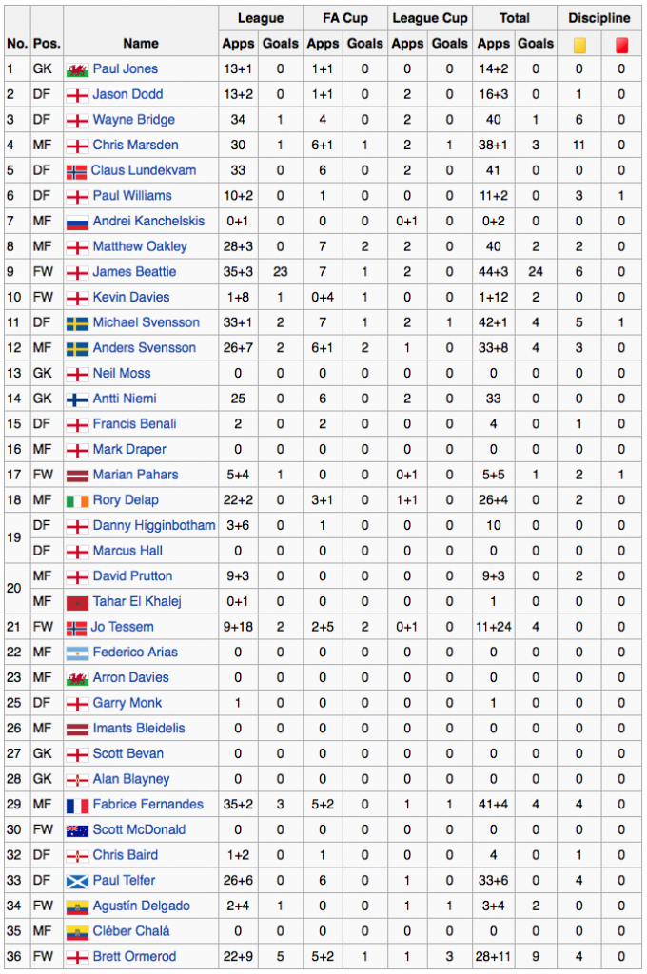Screen dimensions: 647x974
Task: Open Marian Pahars player link
Action: [x=135, y=475]
